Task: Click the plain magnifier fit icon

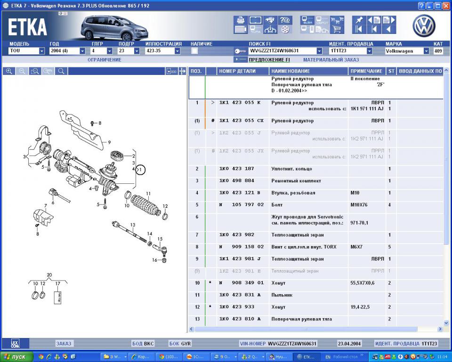Action: [61, 71]
